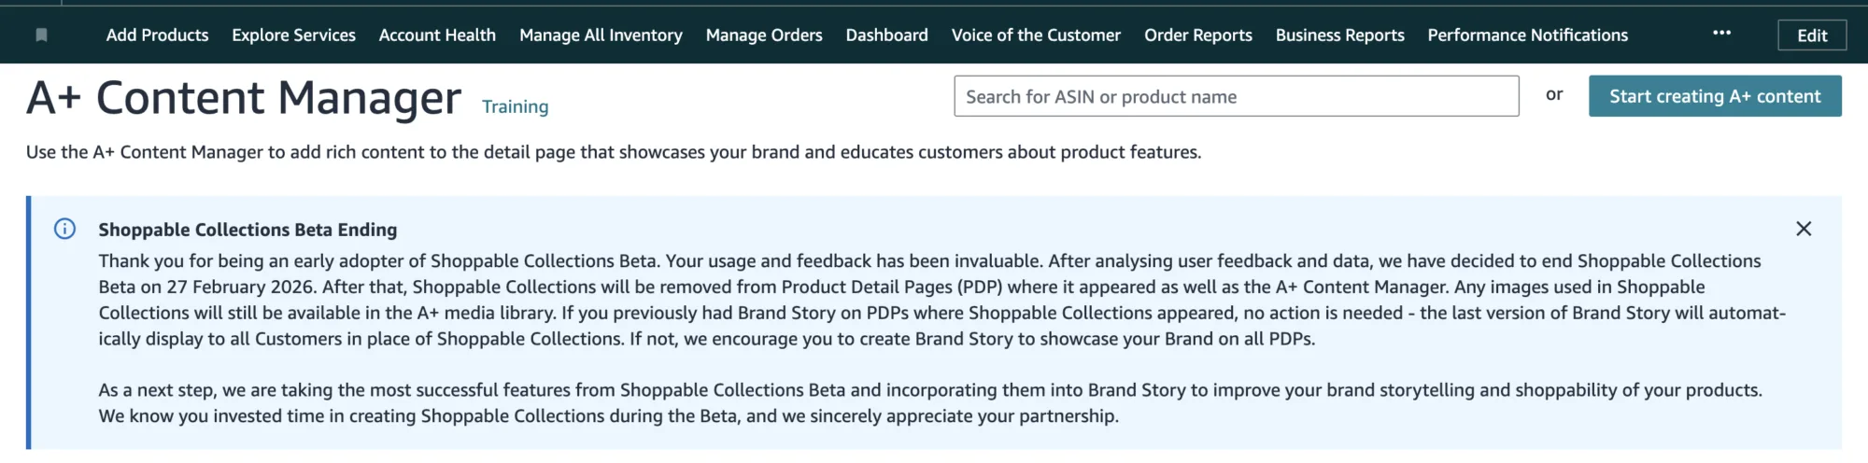
Task: Open Explore Services in nav bar
Action: tap(293, 35)
